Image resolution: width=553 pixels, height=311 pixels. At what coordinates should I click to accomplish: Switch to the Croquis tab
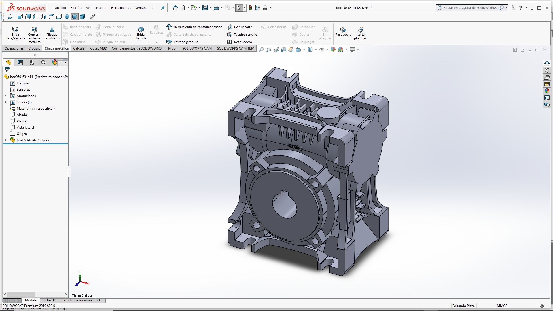point(34,48)
